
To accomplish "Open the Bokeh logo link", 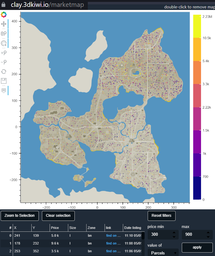I will (4, 15).
